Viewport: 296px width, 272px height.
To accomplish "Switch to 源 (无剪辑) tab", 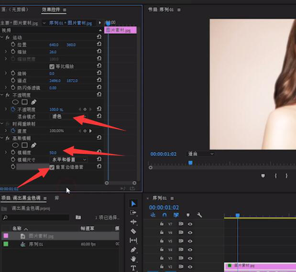I will tap(14, 9).
